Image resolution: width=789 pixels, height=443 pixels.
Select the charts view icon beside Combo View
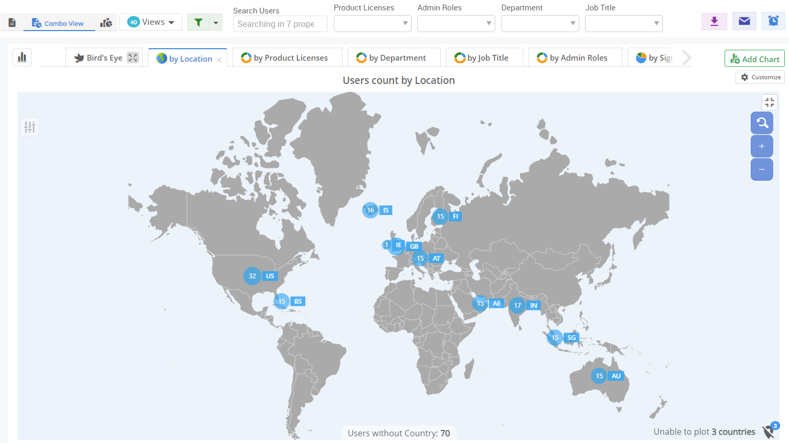106,22
